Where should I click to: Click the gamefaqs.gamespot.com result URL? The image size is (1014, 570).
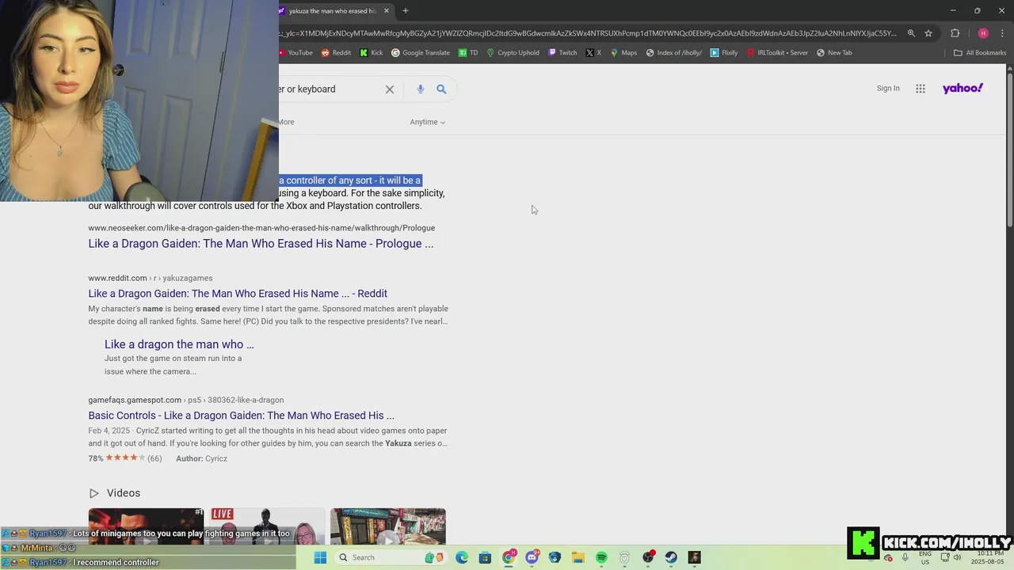(x=185, y=400)
